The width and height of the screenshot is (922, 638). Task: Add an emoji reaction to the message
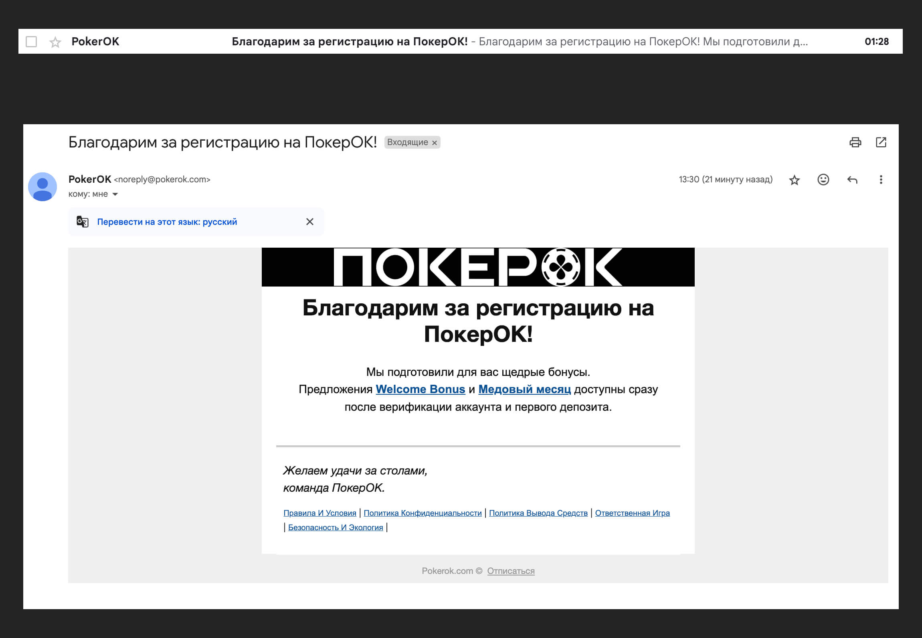tap(823, 180)
